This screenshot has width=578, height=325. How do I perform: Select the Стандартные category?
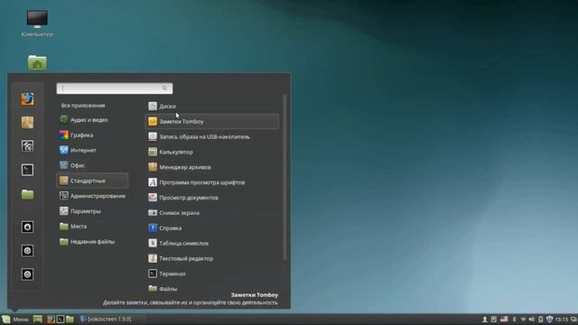click(x=92, y=181)
